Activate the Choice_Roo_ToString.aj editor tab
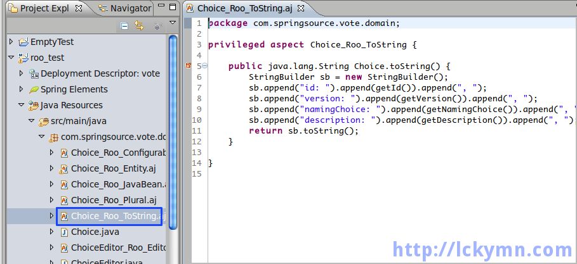The width and height of the screenshot is (577, 264). coord(241,8)
